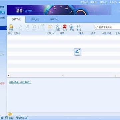Click the 注册 register button in the sidebar
This screenshot has width=120, height=120.
pos(2,13)
